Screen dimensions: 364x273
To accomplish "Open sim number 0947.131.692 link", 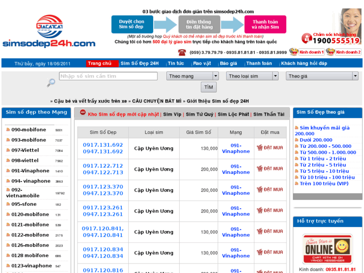I will [103, 151].
